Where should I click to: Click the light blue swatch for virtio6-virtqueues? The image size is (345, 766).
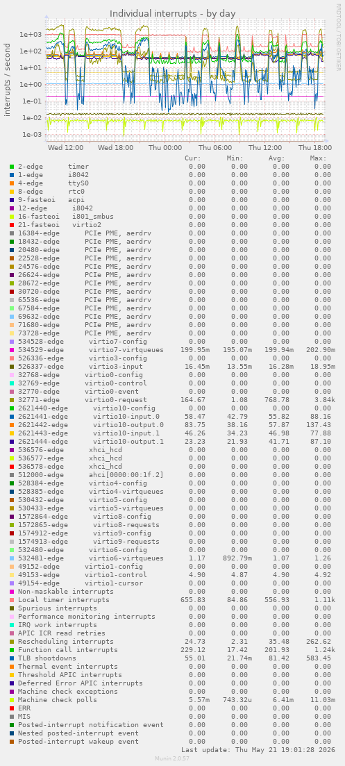pyautogui.click(x=12, y=558)
